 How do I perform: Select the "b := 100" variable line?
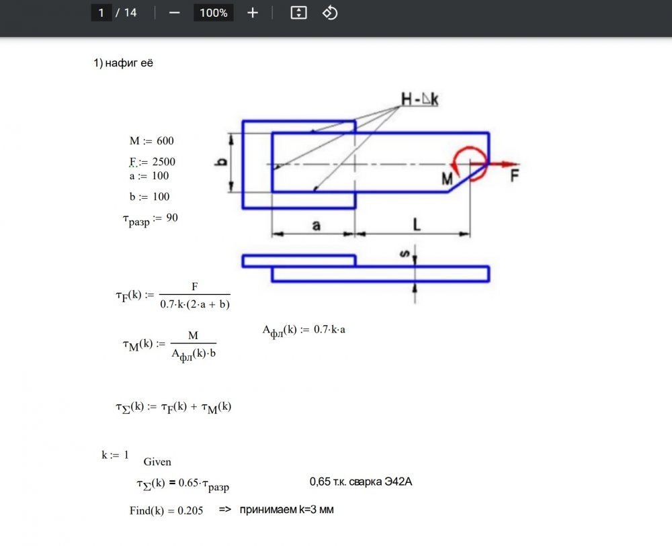tap(149, 197)
